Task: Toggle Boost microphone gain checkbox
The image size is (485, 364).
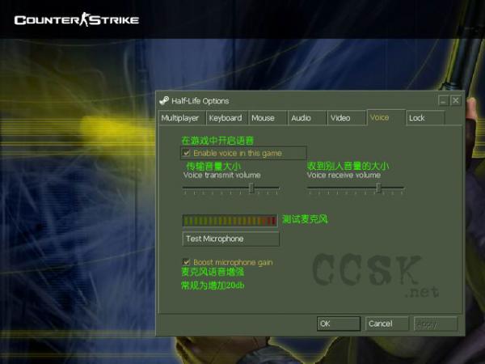Action: pos(186,262)
